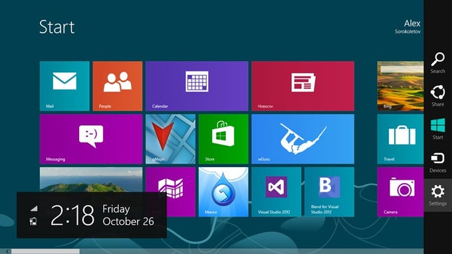This screenshot has height=254, width=452.
Task: Launch the wGuru snowboarder tile
Action: tap(303, 139)
